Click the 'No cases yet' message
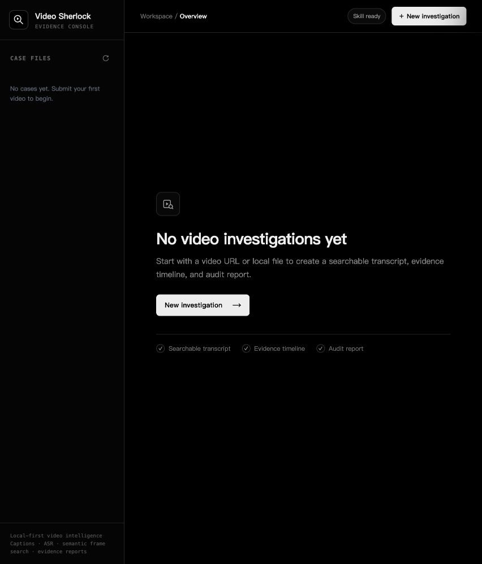The width and height of the screenshot is (482, 564). click(55, 93)
